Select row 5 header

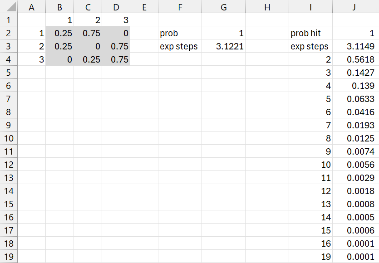tap(9, 72)
